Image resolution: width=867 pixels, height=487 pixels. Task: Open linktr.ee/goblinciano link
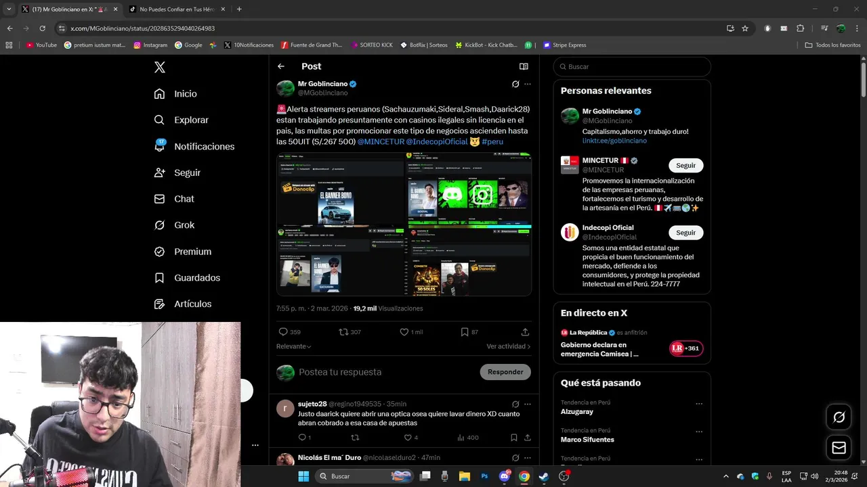pos(614,141)
